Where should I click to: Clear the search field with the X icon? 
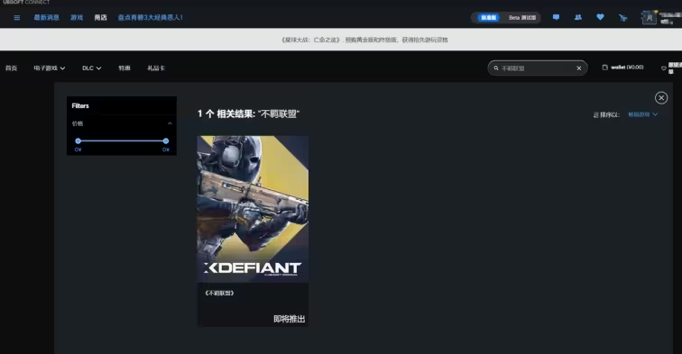click(579, 68)
